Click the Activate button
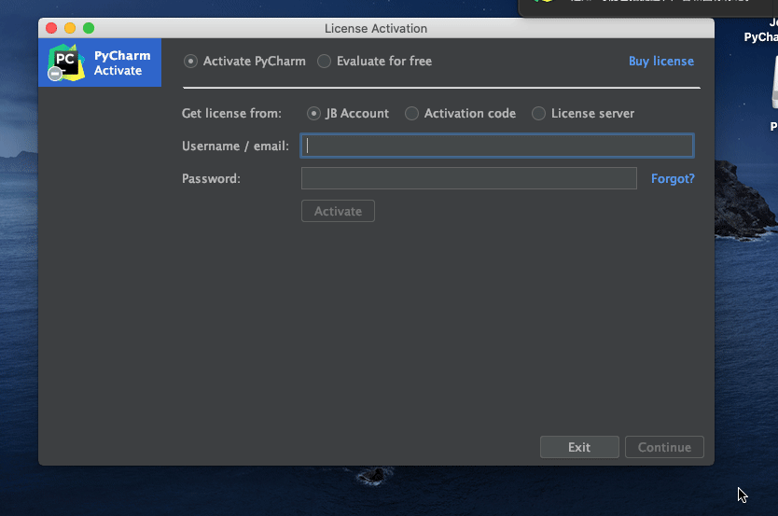 [338, 211]
